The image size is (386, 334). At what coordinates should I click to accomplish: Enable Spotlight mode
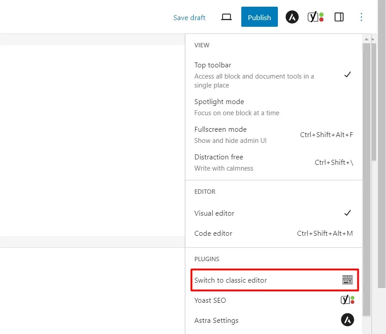click(x=273, y=107)
